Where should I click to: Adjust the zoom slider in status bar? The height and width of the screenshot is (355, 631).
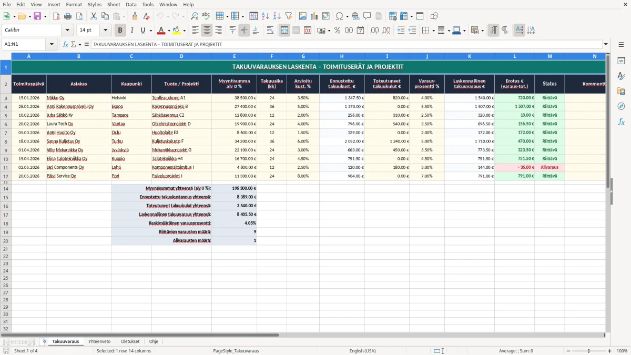coord(588,351)
